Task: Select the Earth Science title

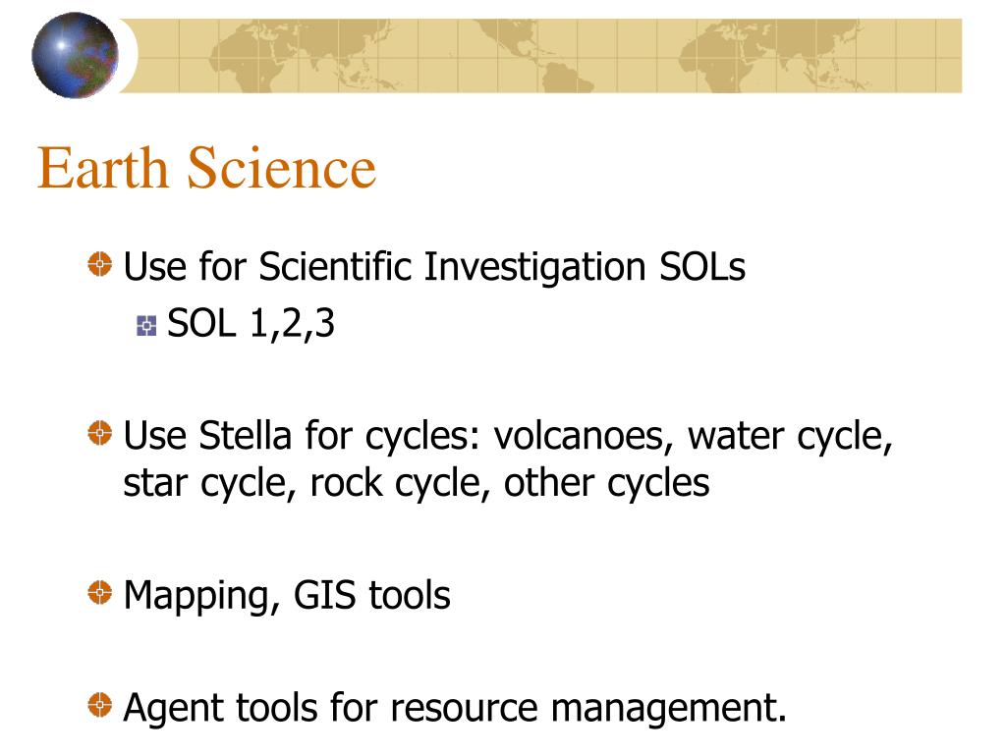Action: 206,168
